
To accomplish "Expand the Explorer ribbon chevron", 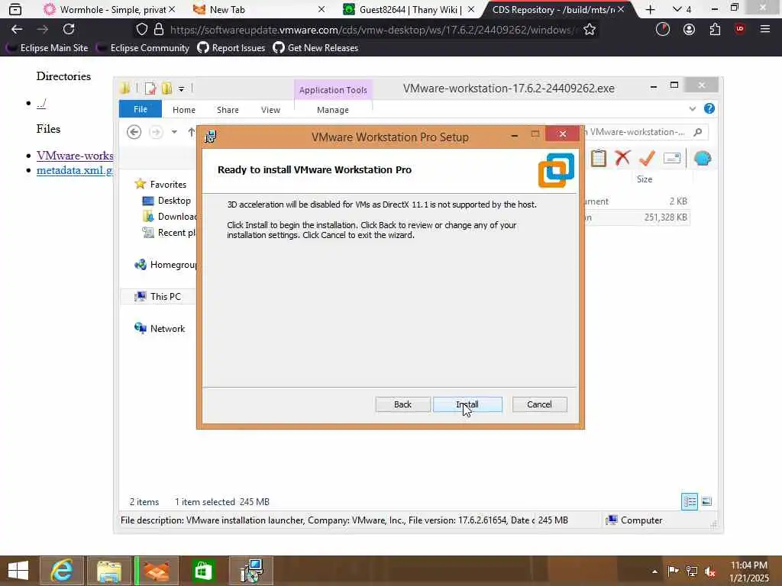I will click(x=692, y=108).
